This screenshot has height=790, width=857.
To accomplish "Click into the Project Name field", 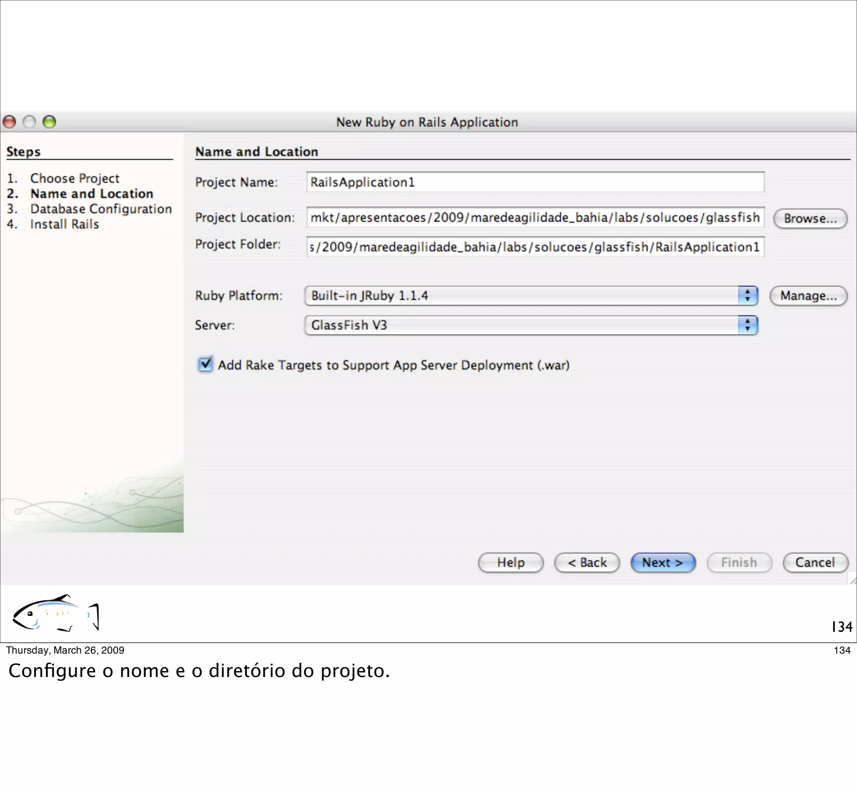I will (x=535, y=182).
